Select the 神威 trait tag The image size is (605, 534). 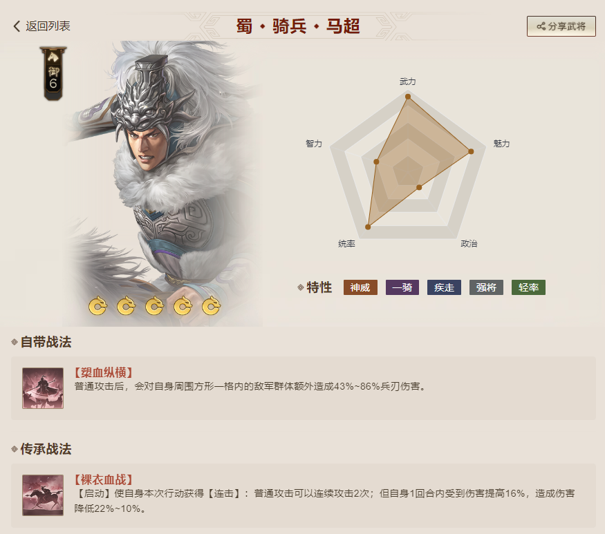[360, 287]
